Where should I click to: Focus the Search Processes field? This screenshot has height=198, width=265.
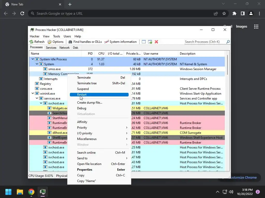coord(205,42)
